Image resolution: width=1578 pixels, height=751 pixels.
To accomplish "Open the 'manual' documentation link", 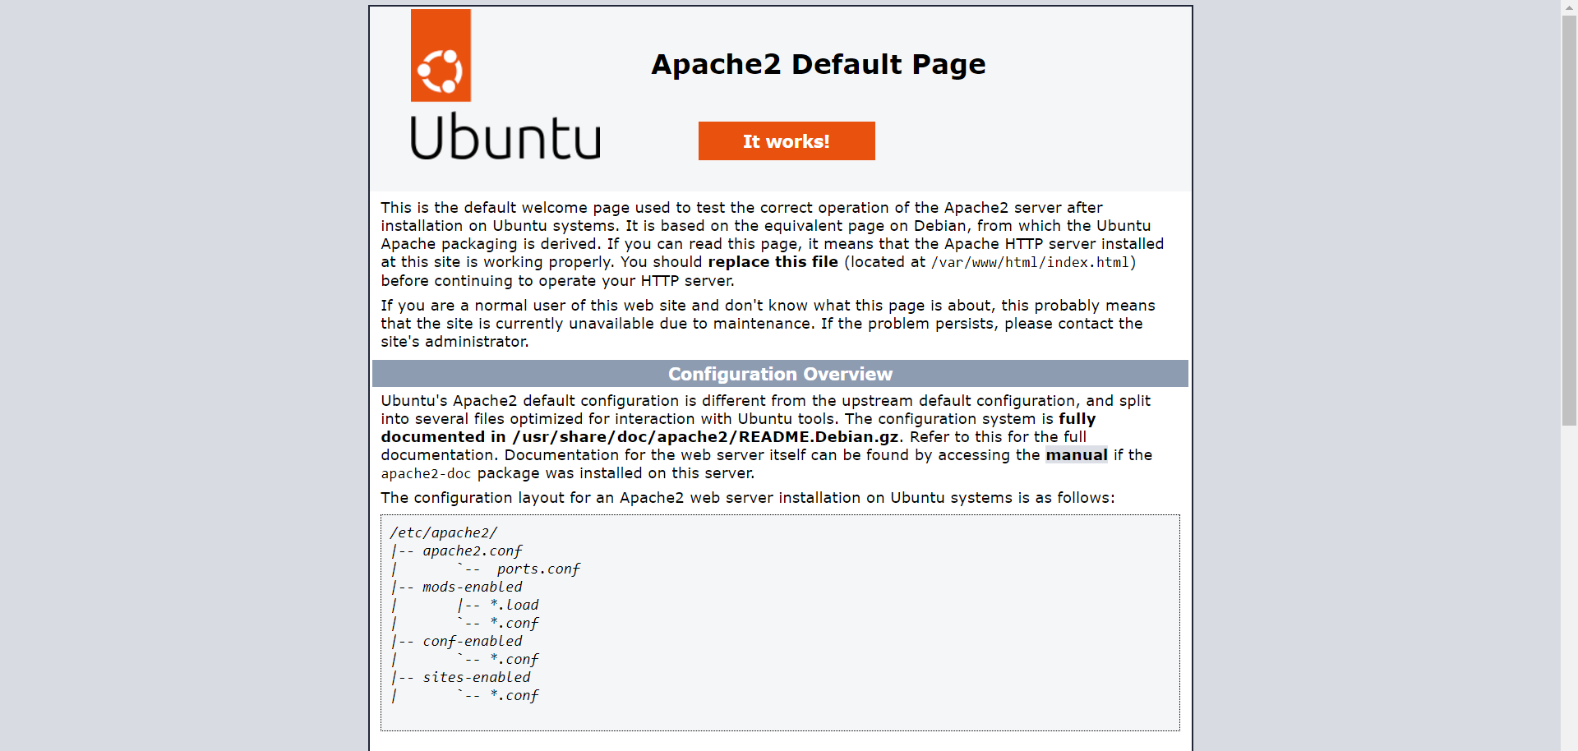I will point(1076,454).
